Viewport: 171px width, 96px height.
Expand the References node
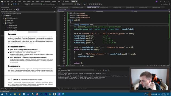(x=3, y=17)
